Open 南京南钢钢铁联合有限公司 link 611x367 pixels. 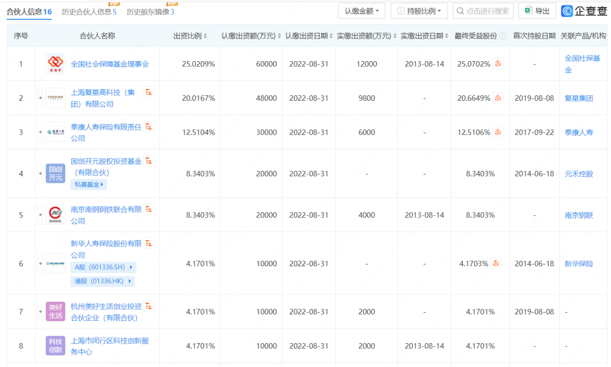[x=106, y=215]
